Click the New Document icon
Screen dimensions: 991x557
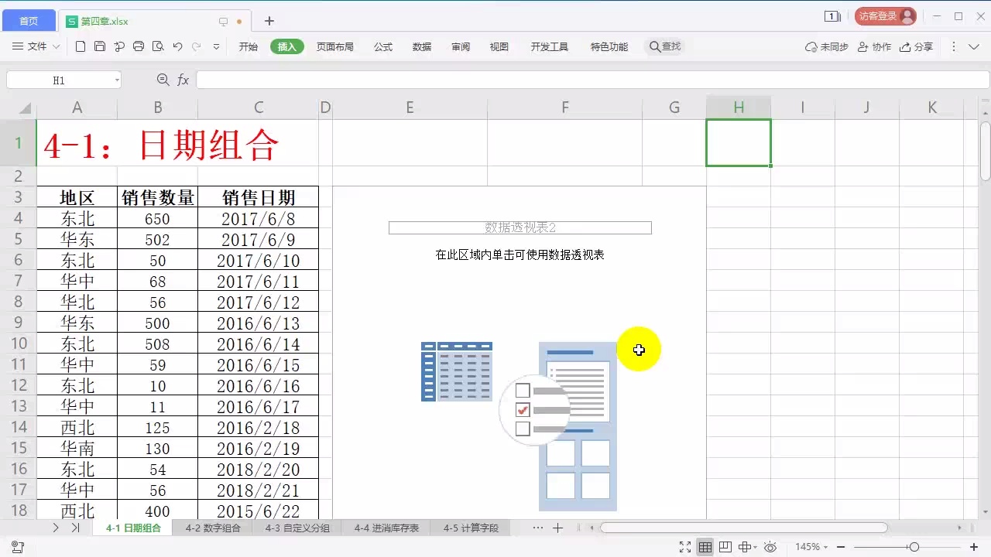point(81,46)
